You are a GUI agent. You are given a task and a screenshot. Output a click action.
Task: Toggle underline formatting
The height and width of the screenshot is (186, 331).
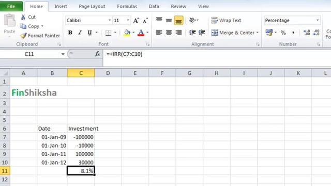pyautogui.click(x=89, y=33)
